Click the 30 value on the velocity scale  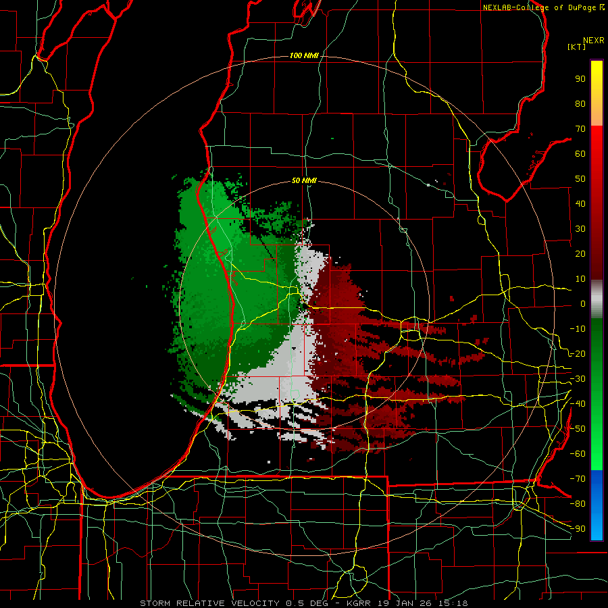coord(580,229)
